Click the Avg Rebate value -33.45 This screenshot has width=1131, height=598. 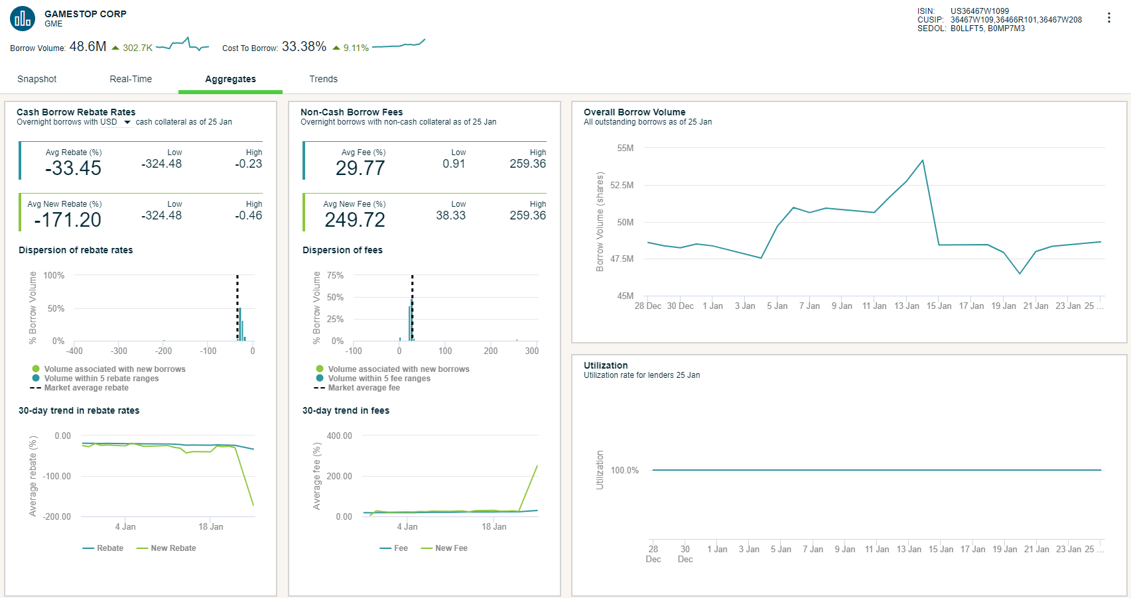(73, 168)
